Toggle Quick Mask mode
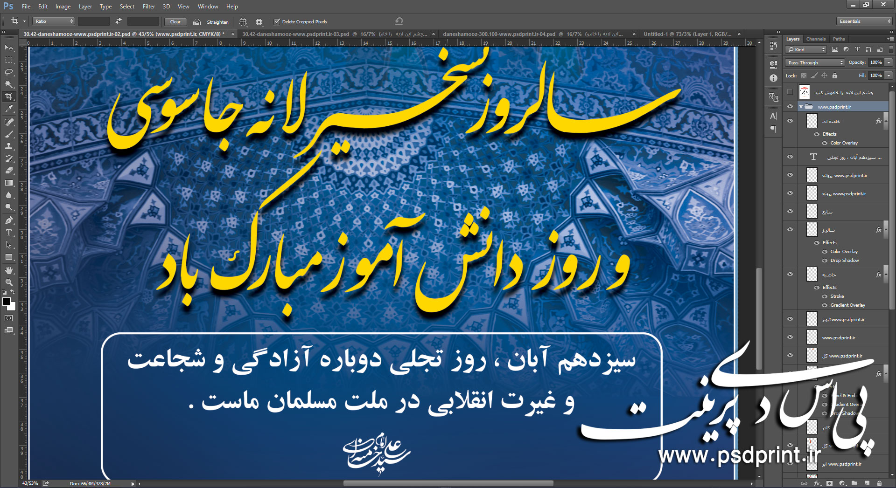The height and width of the screenshot is (488, 896). 9,318
